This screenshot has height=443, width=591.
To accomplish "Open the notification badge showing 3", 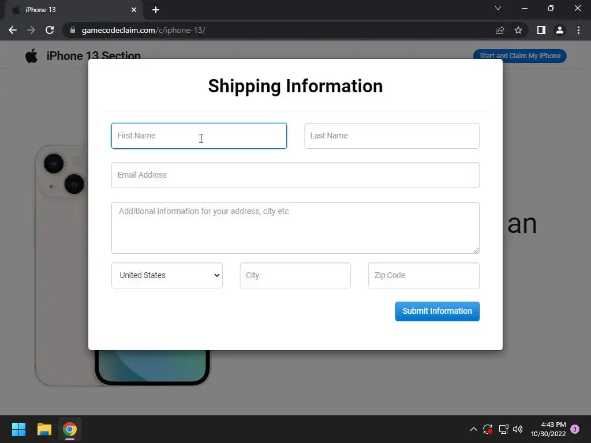I will pyautogui.click(x=575, y=429).
